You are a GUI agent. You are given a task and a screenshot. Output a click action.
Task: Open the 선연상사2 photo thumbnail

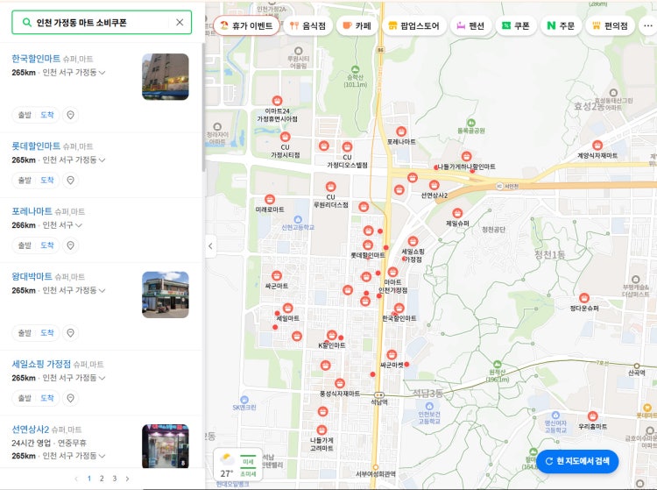click(165, 446)
